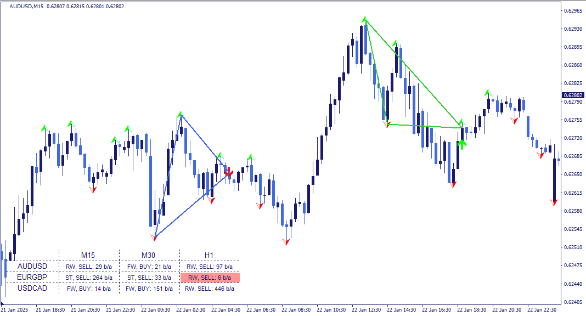Click green arrow at the blue triangle's top vertex
586x316 pixels.
click(181, 114)
